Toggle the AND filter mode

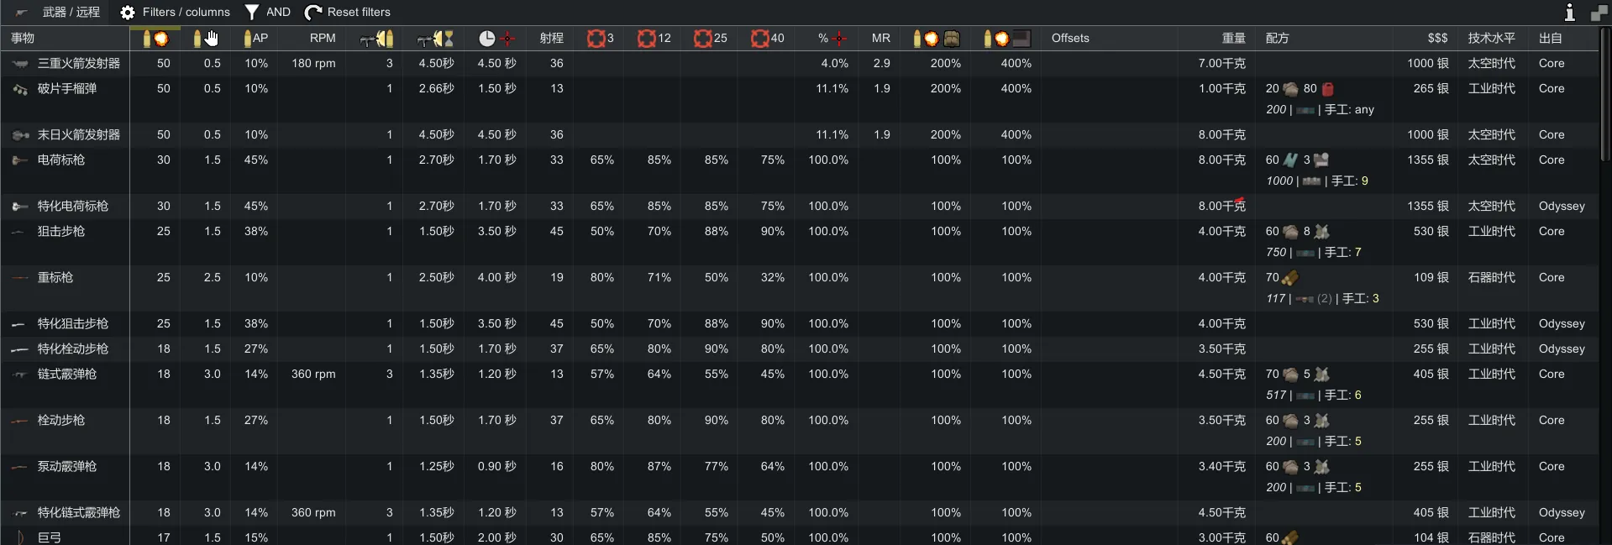[x=267, y=12]
